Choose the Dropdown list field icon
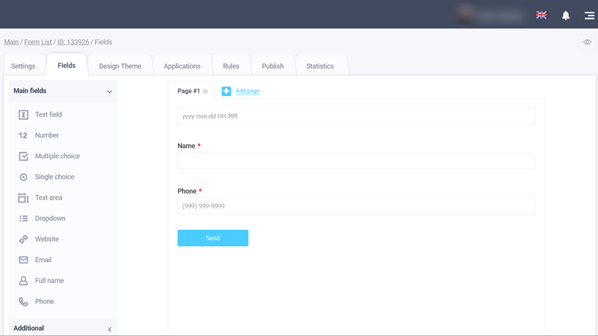This screenshot has height=336, width=598. (24, 218)
